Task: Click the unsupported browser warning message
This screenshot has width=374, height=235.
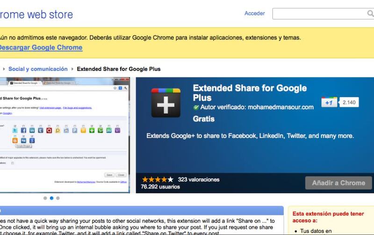Action: [x=150, y=38]
